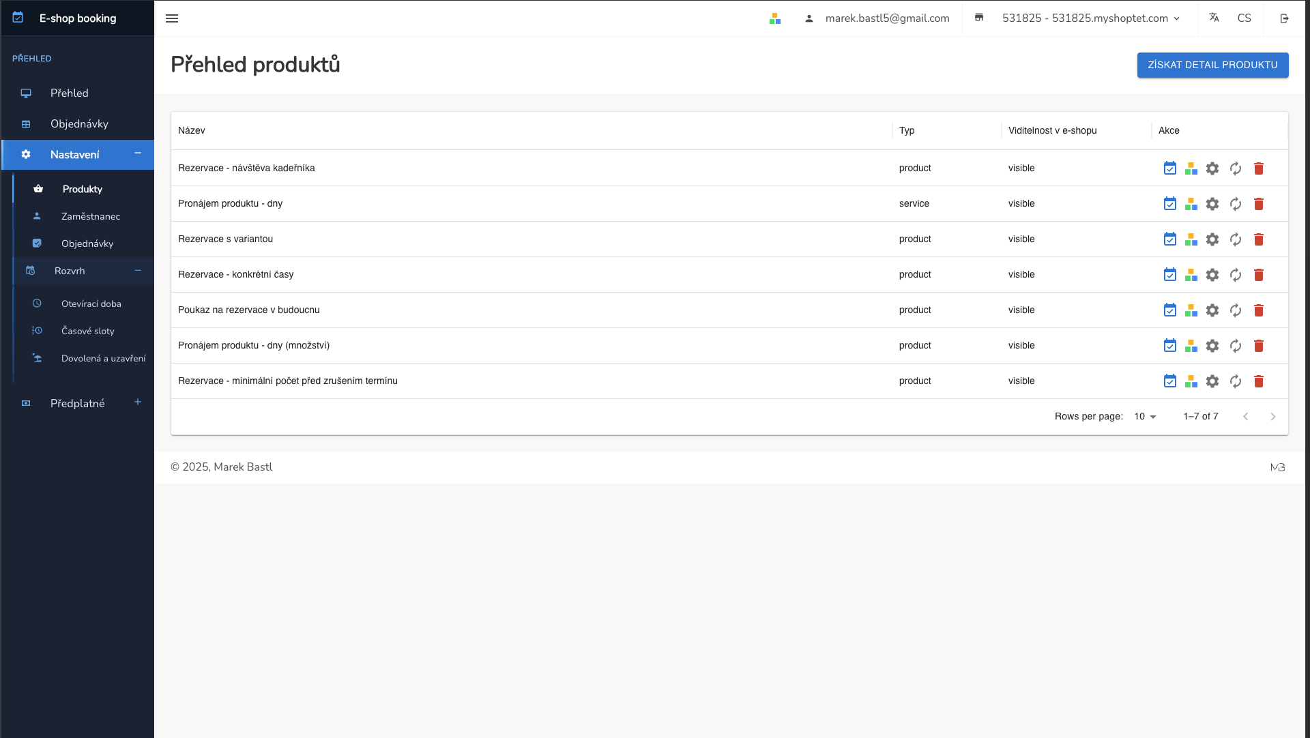The width and height of the screenshot is (1310, 738).
Task: Open Zaměstnanec in the sidebar
Action: (x=91, y=216)
